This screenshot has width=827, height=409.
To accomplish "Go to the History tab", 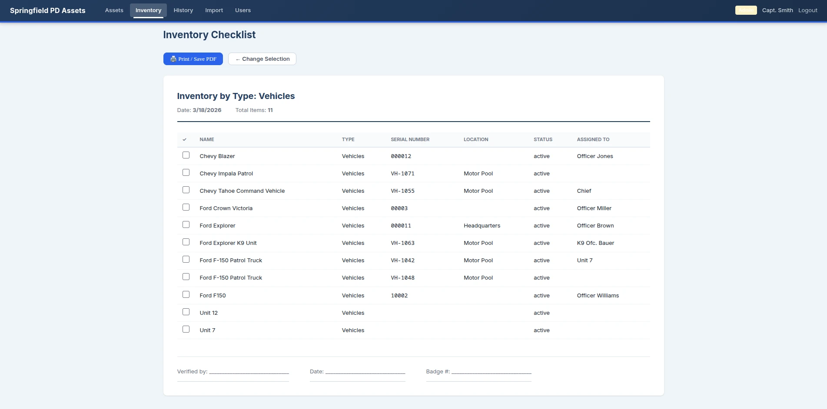I will click(183, 10).
